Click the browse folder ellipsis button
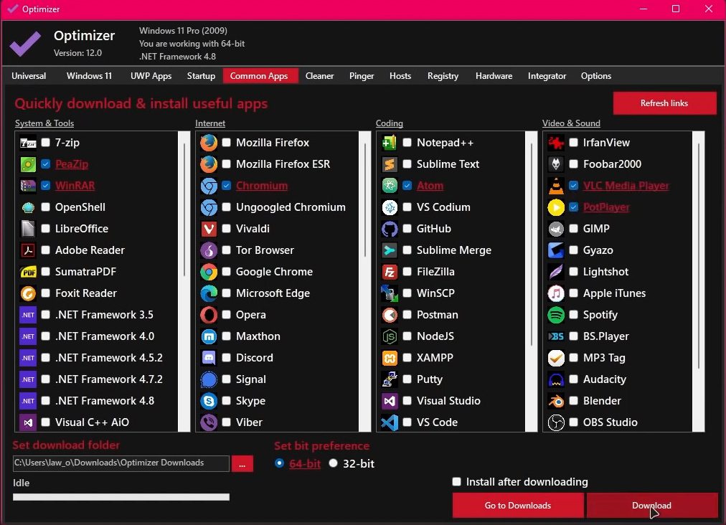The height and width of the screenshot is (525, 726). (x=242, y=464)
